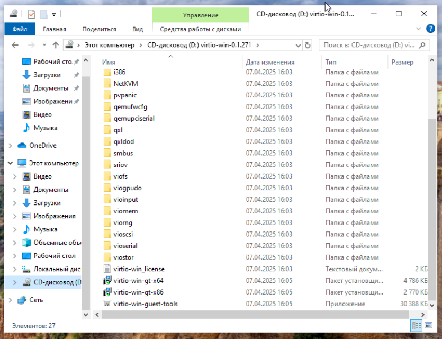Viewport: 442px width, 339px height.
Task: Expand the OneDrive tree node
Action: (10, 146)
